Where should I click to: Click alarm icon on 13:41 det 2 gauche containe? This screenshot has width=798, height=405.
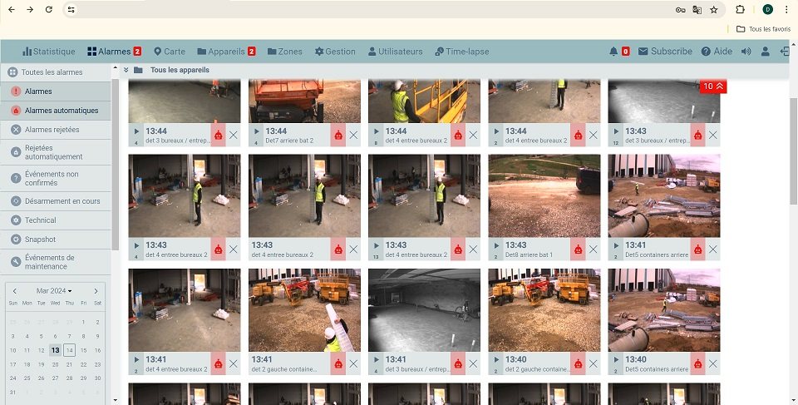coord(338,363)
